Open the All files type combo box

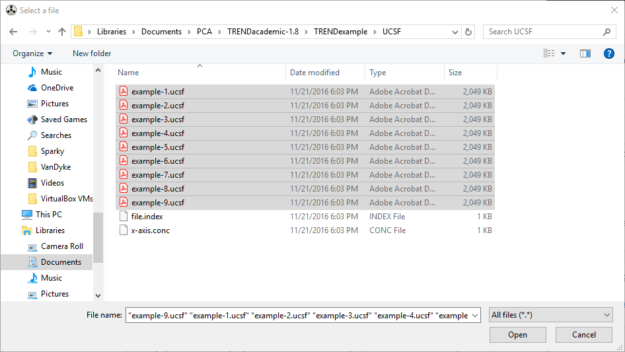[551, 315]
